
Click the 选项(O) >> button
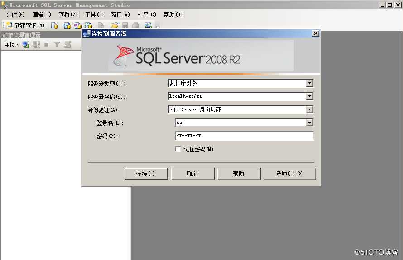290,174
